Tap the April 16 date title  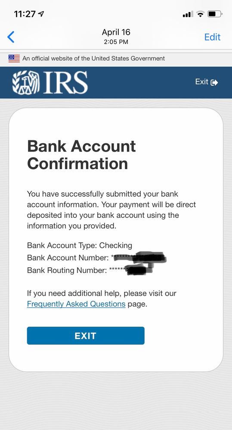116,32
